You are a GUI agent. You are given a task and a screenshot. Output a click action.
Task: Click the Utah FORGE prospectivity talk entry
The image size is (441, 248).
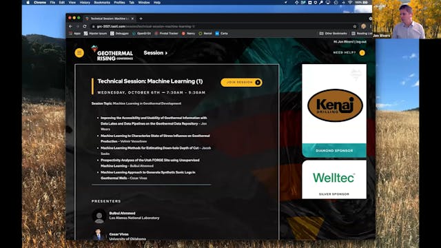tap(150, 163)
